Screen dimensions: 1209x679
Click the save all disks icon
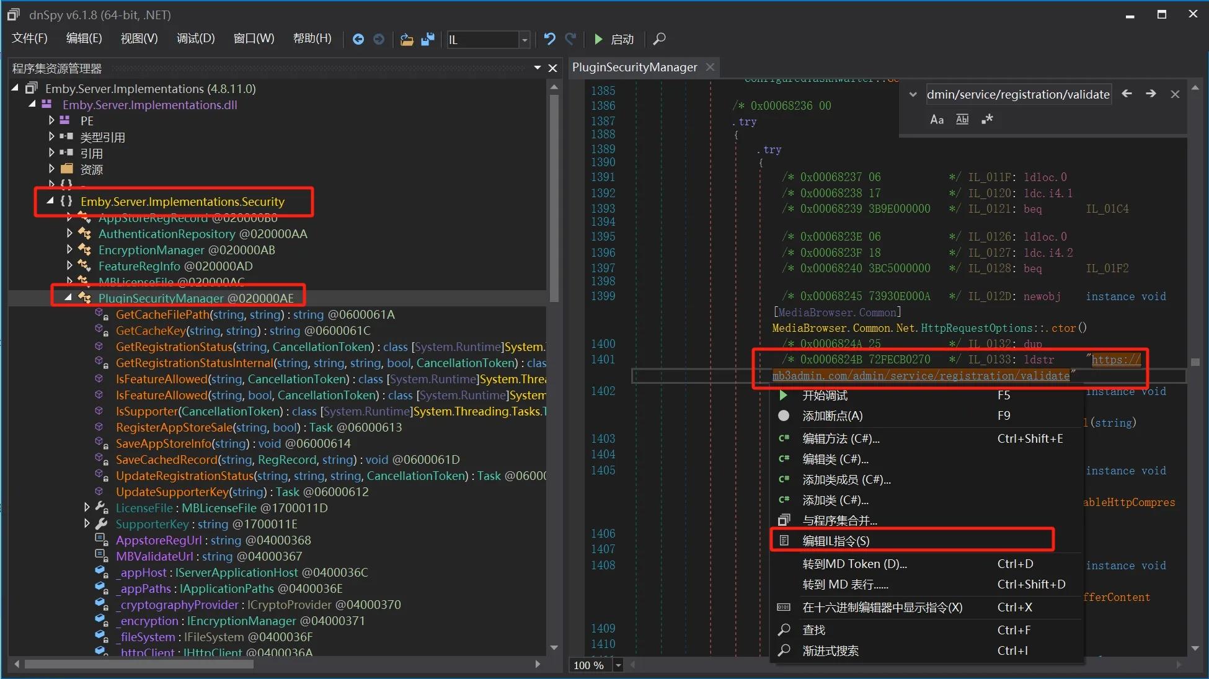tap(428, 39)
